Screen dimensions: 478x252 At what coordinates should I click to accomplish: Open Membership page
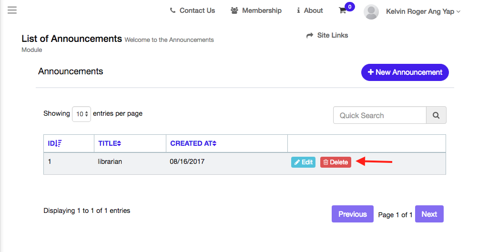pyautogui.click(x=256, y=10)
